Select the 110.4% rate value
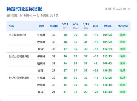 tap(107, 85)
